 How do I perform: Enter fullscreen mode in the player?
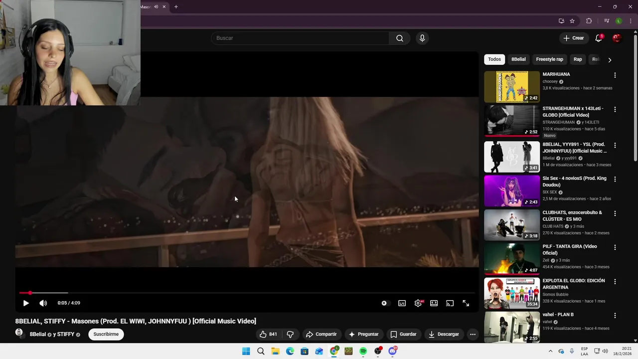click(x=466, y=303)
